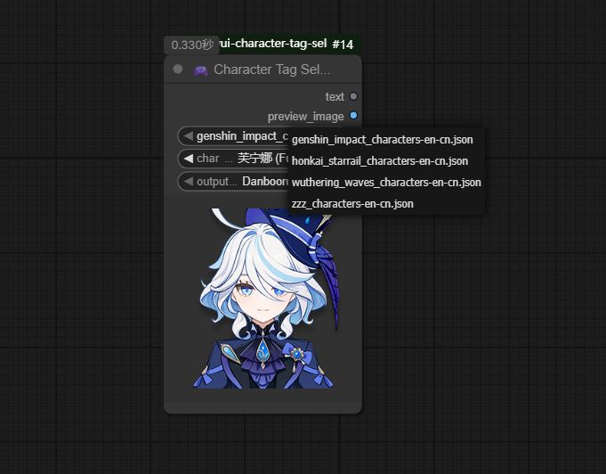606x474 pixels.
Task: Click the preview_image output label
Action: point(306,117)
